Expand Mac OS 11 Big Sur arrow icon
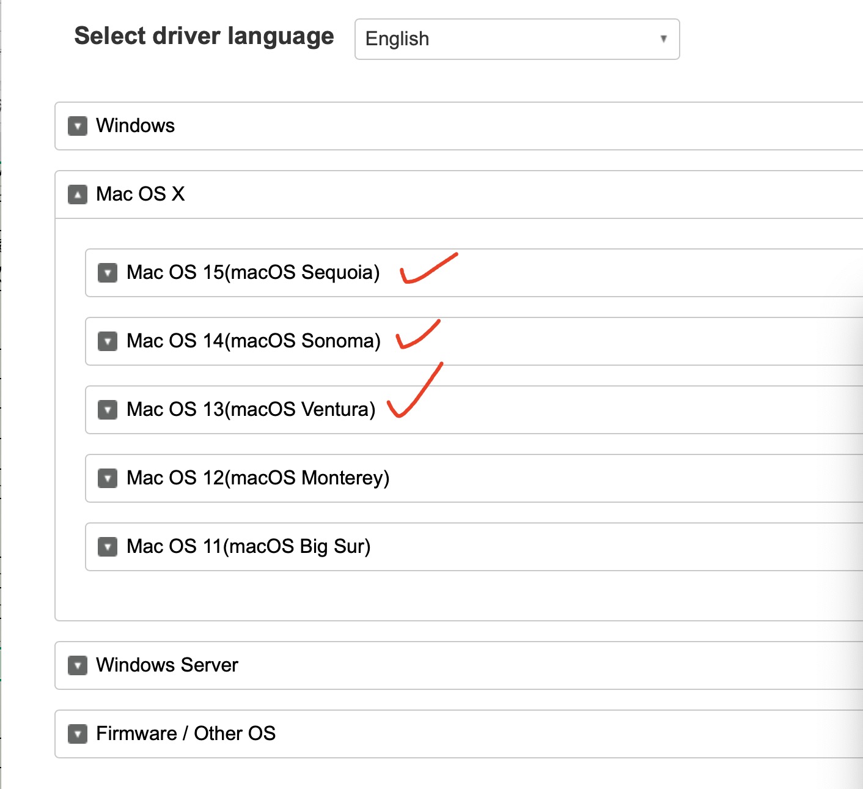The width and height of the screenshot is (863, 789). coord(108,547)
